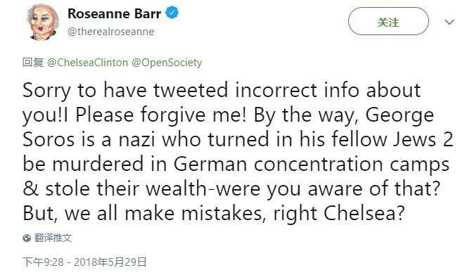Click the 翻译推文 translate tweet link
Viewport: 467px width, 275px height.
(53, 238)
